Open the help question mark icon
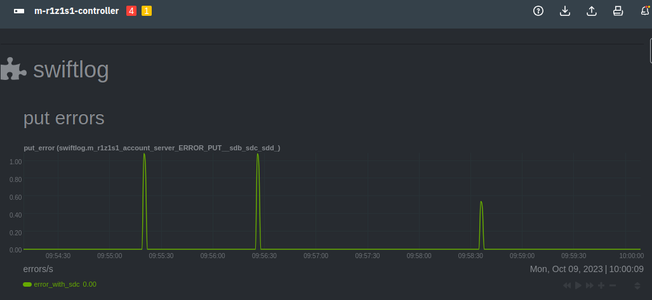This screenshot has height=300, width=652. coord(538,11)
